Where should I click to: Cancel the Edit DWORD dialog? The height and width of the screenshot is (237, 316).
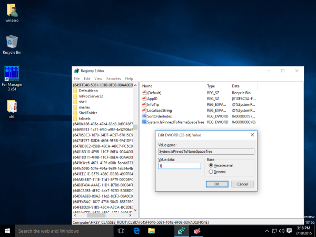tap(242, 184)
